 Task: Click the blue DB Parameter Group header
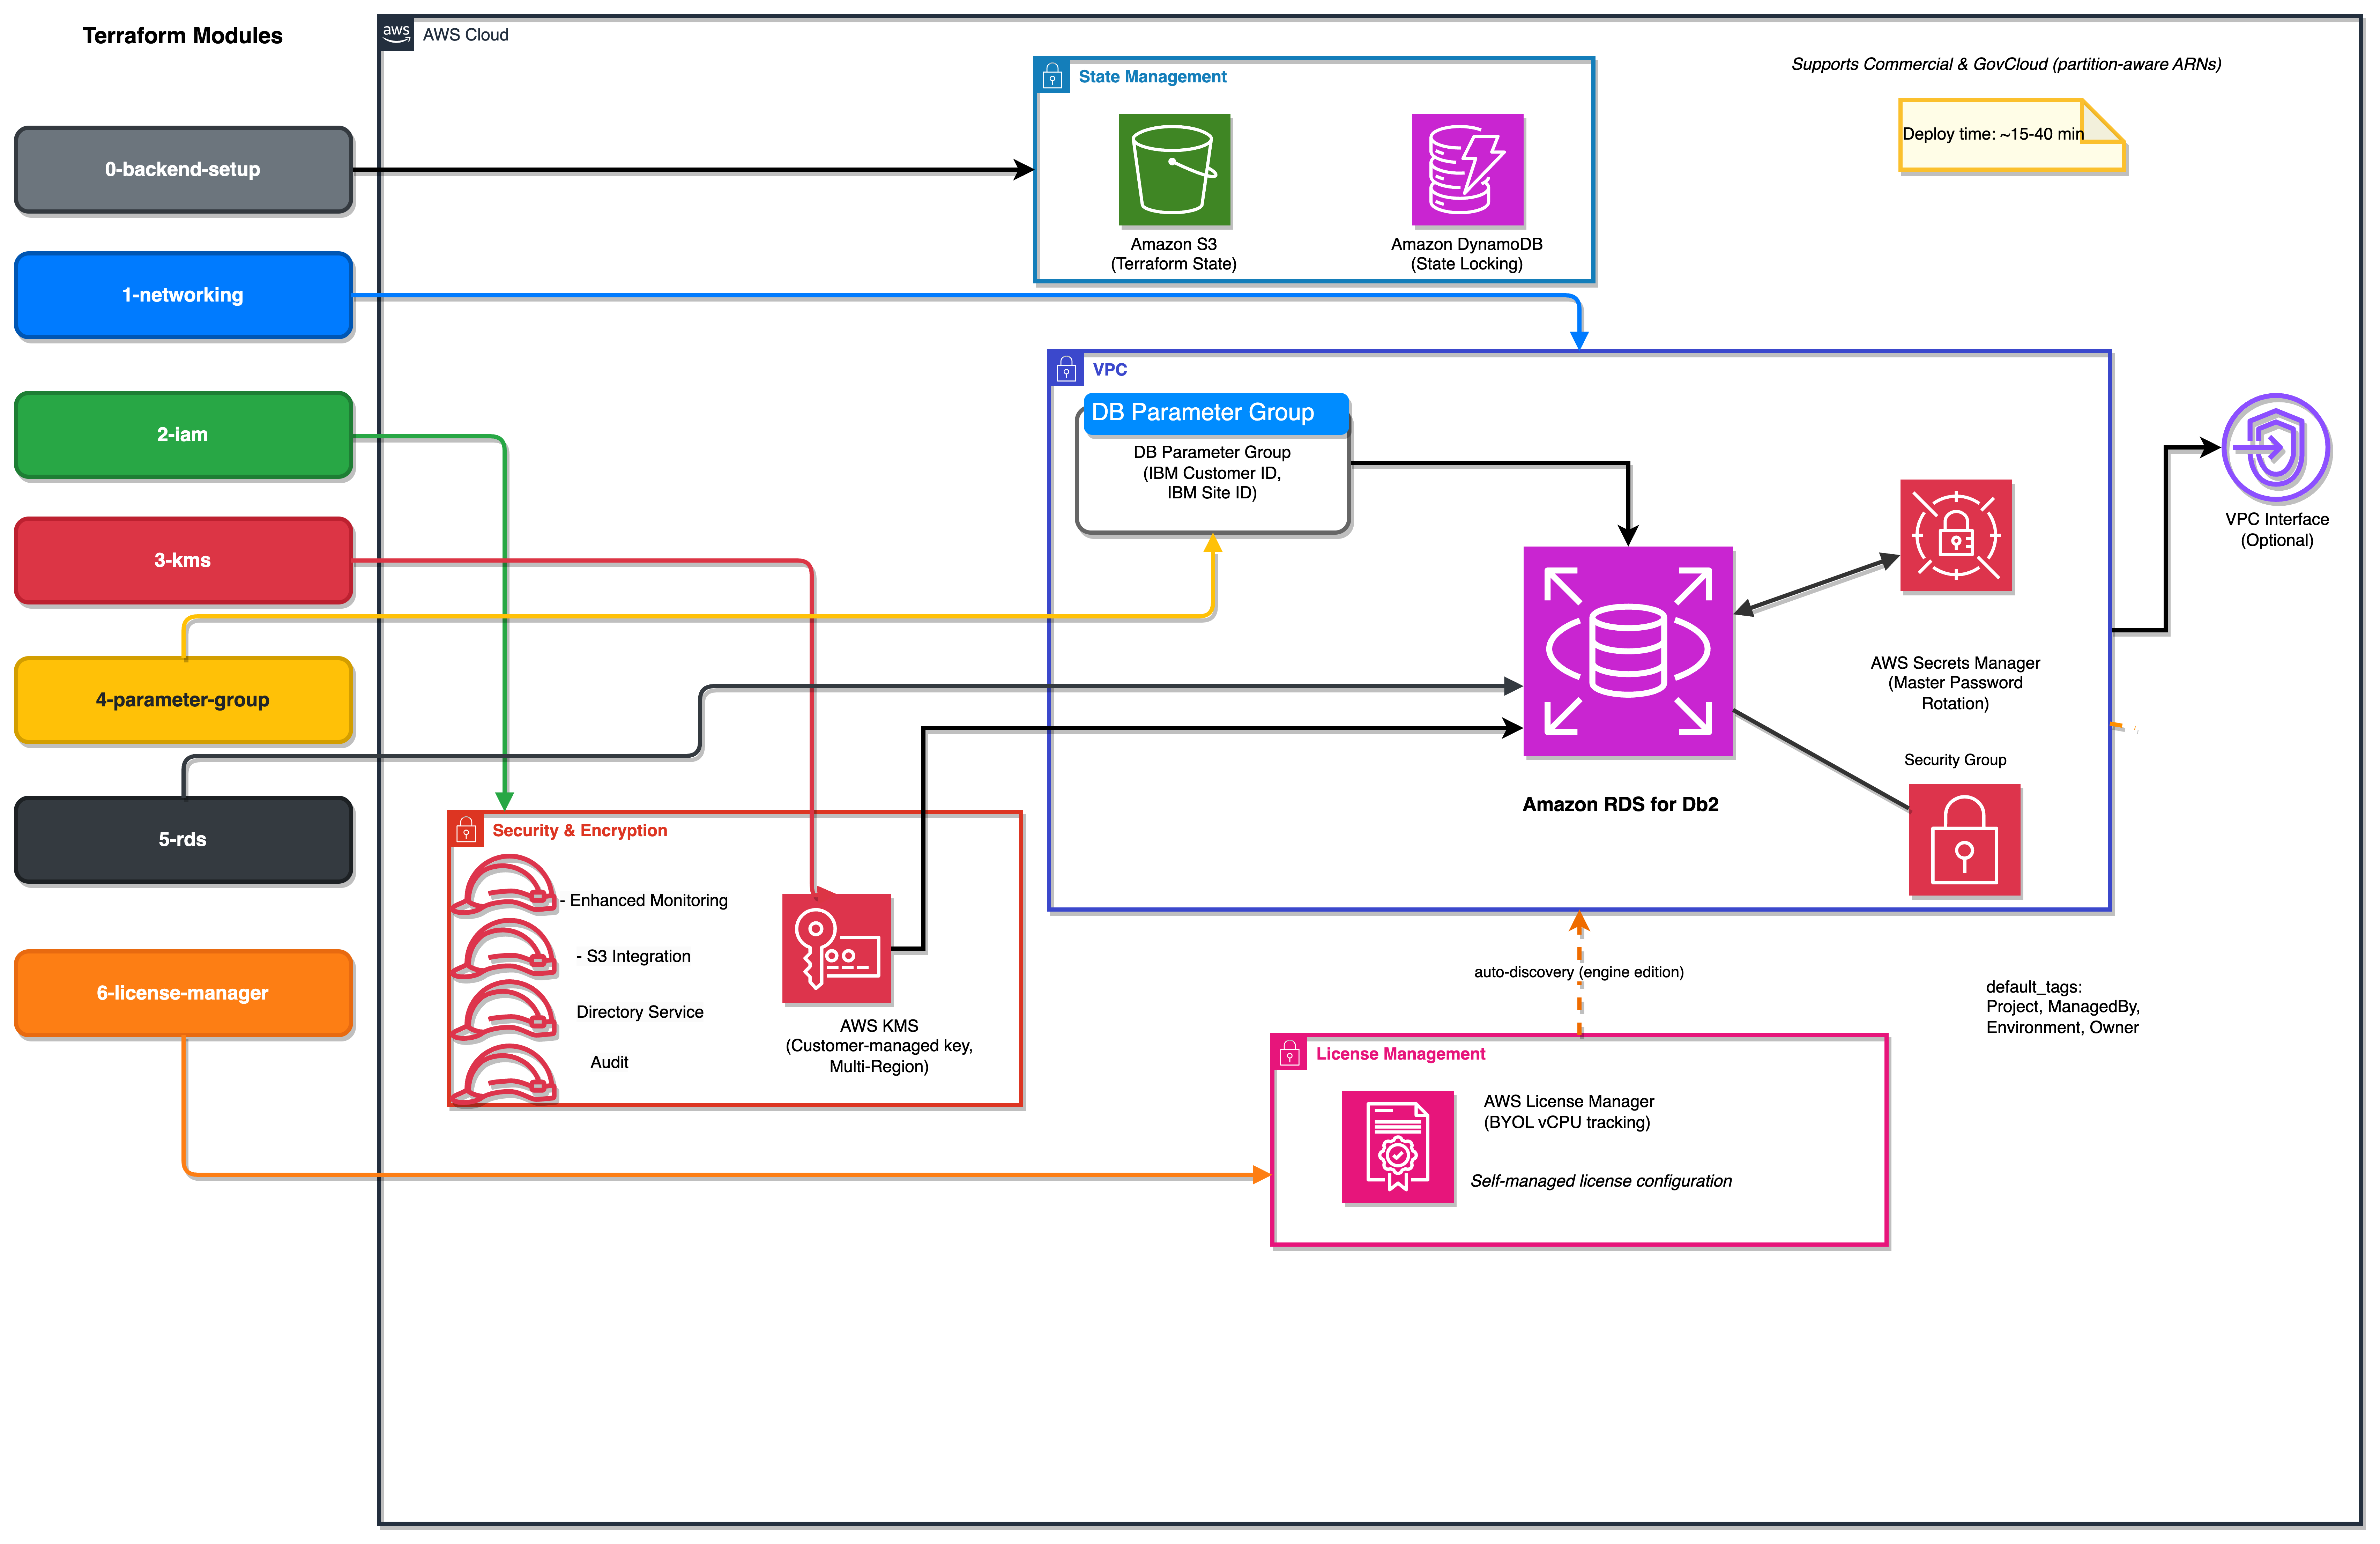click(1216, 413)
